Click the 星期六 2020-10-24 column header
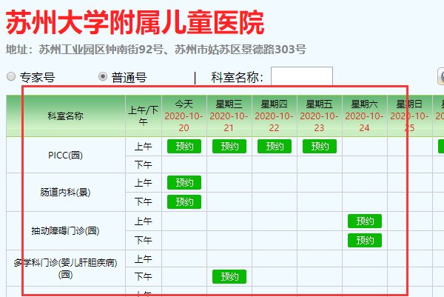444x297 pixels. point(364,116)
